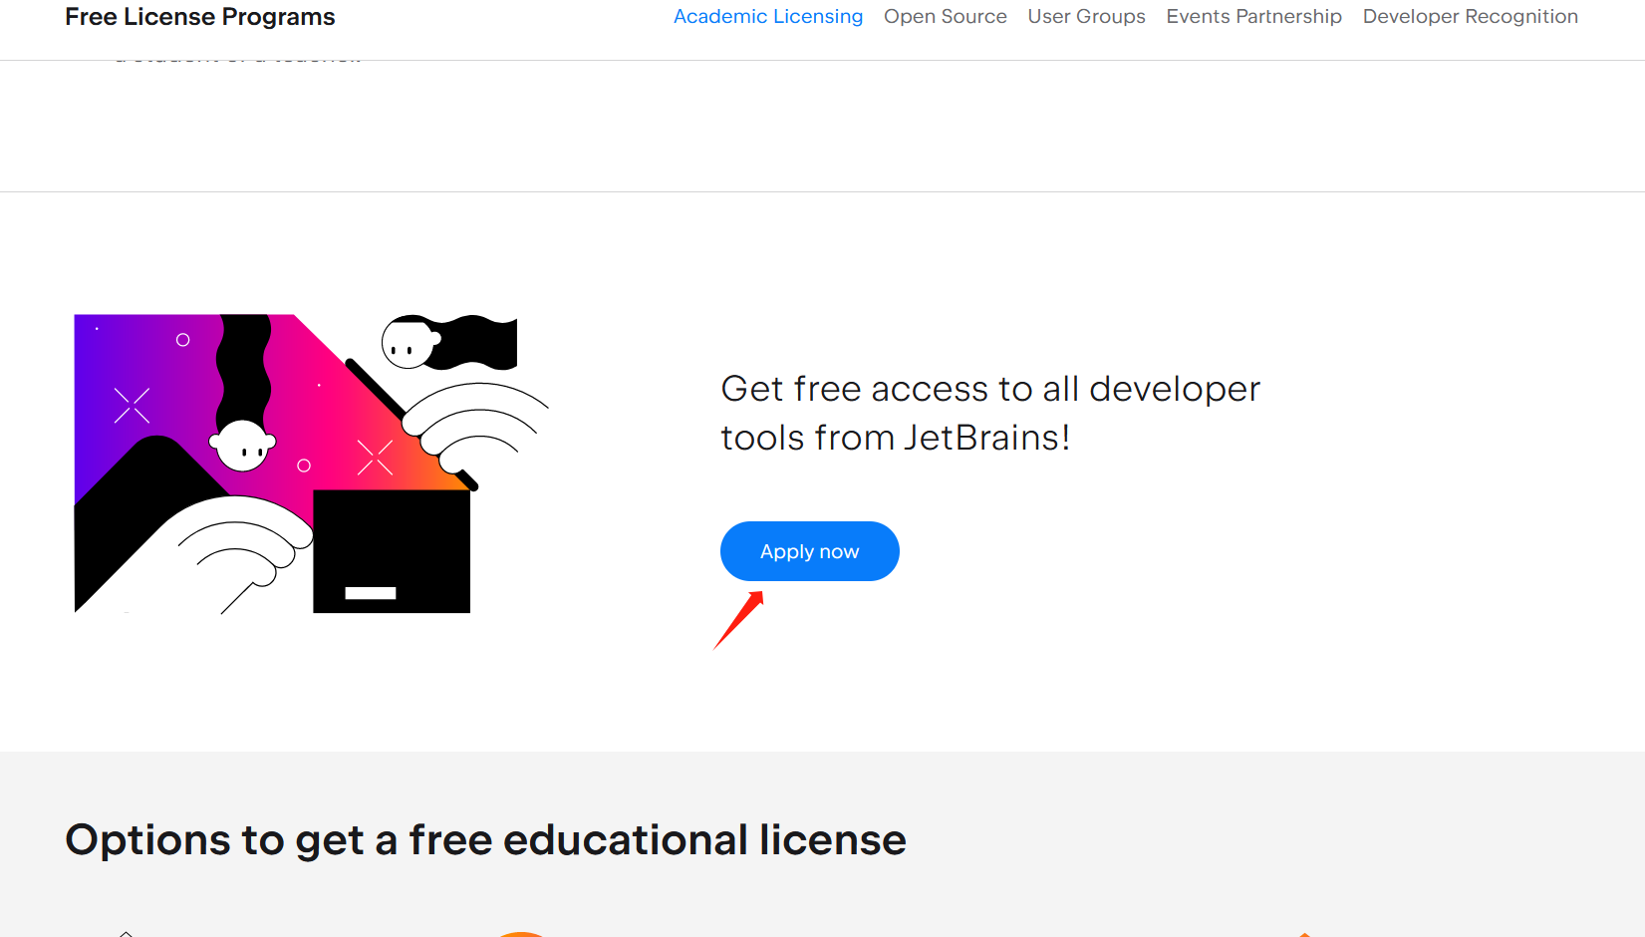
Task: Click the black box in the illustration
Action: tap(392, 551)
